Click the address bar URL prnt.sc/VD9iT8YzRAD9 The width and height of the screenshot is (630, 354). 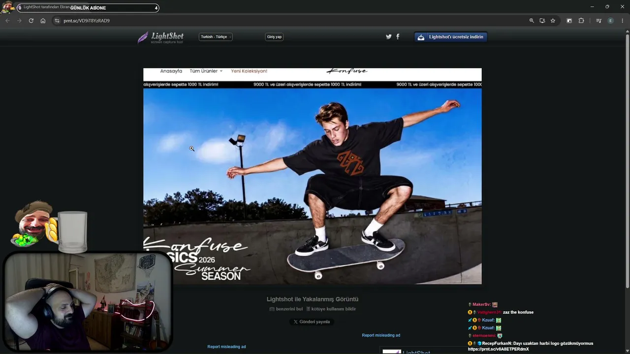click(87, 21)
